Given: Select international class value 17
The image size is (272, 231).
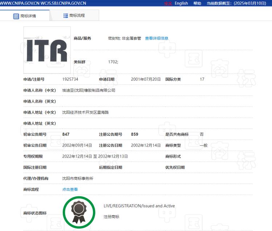Looking at the screenshot, I should coord(202,79).
